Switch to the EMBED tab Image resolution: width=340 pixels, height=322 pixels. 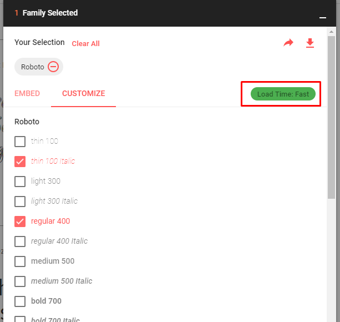[27, 93]
